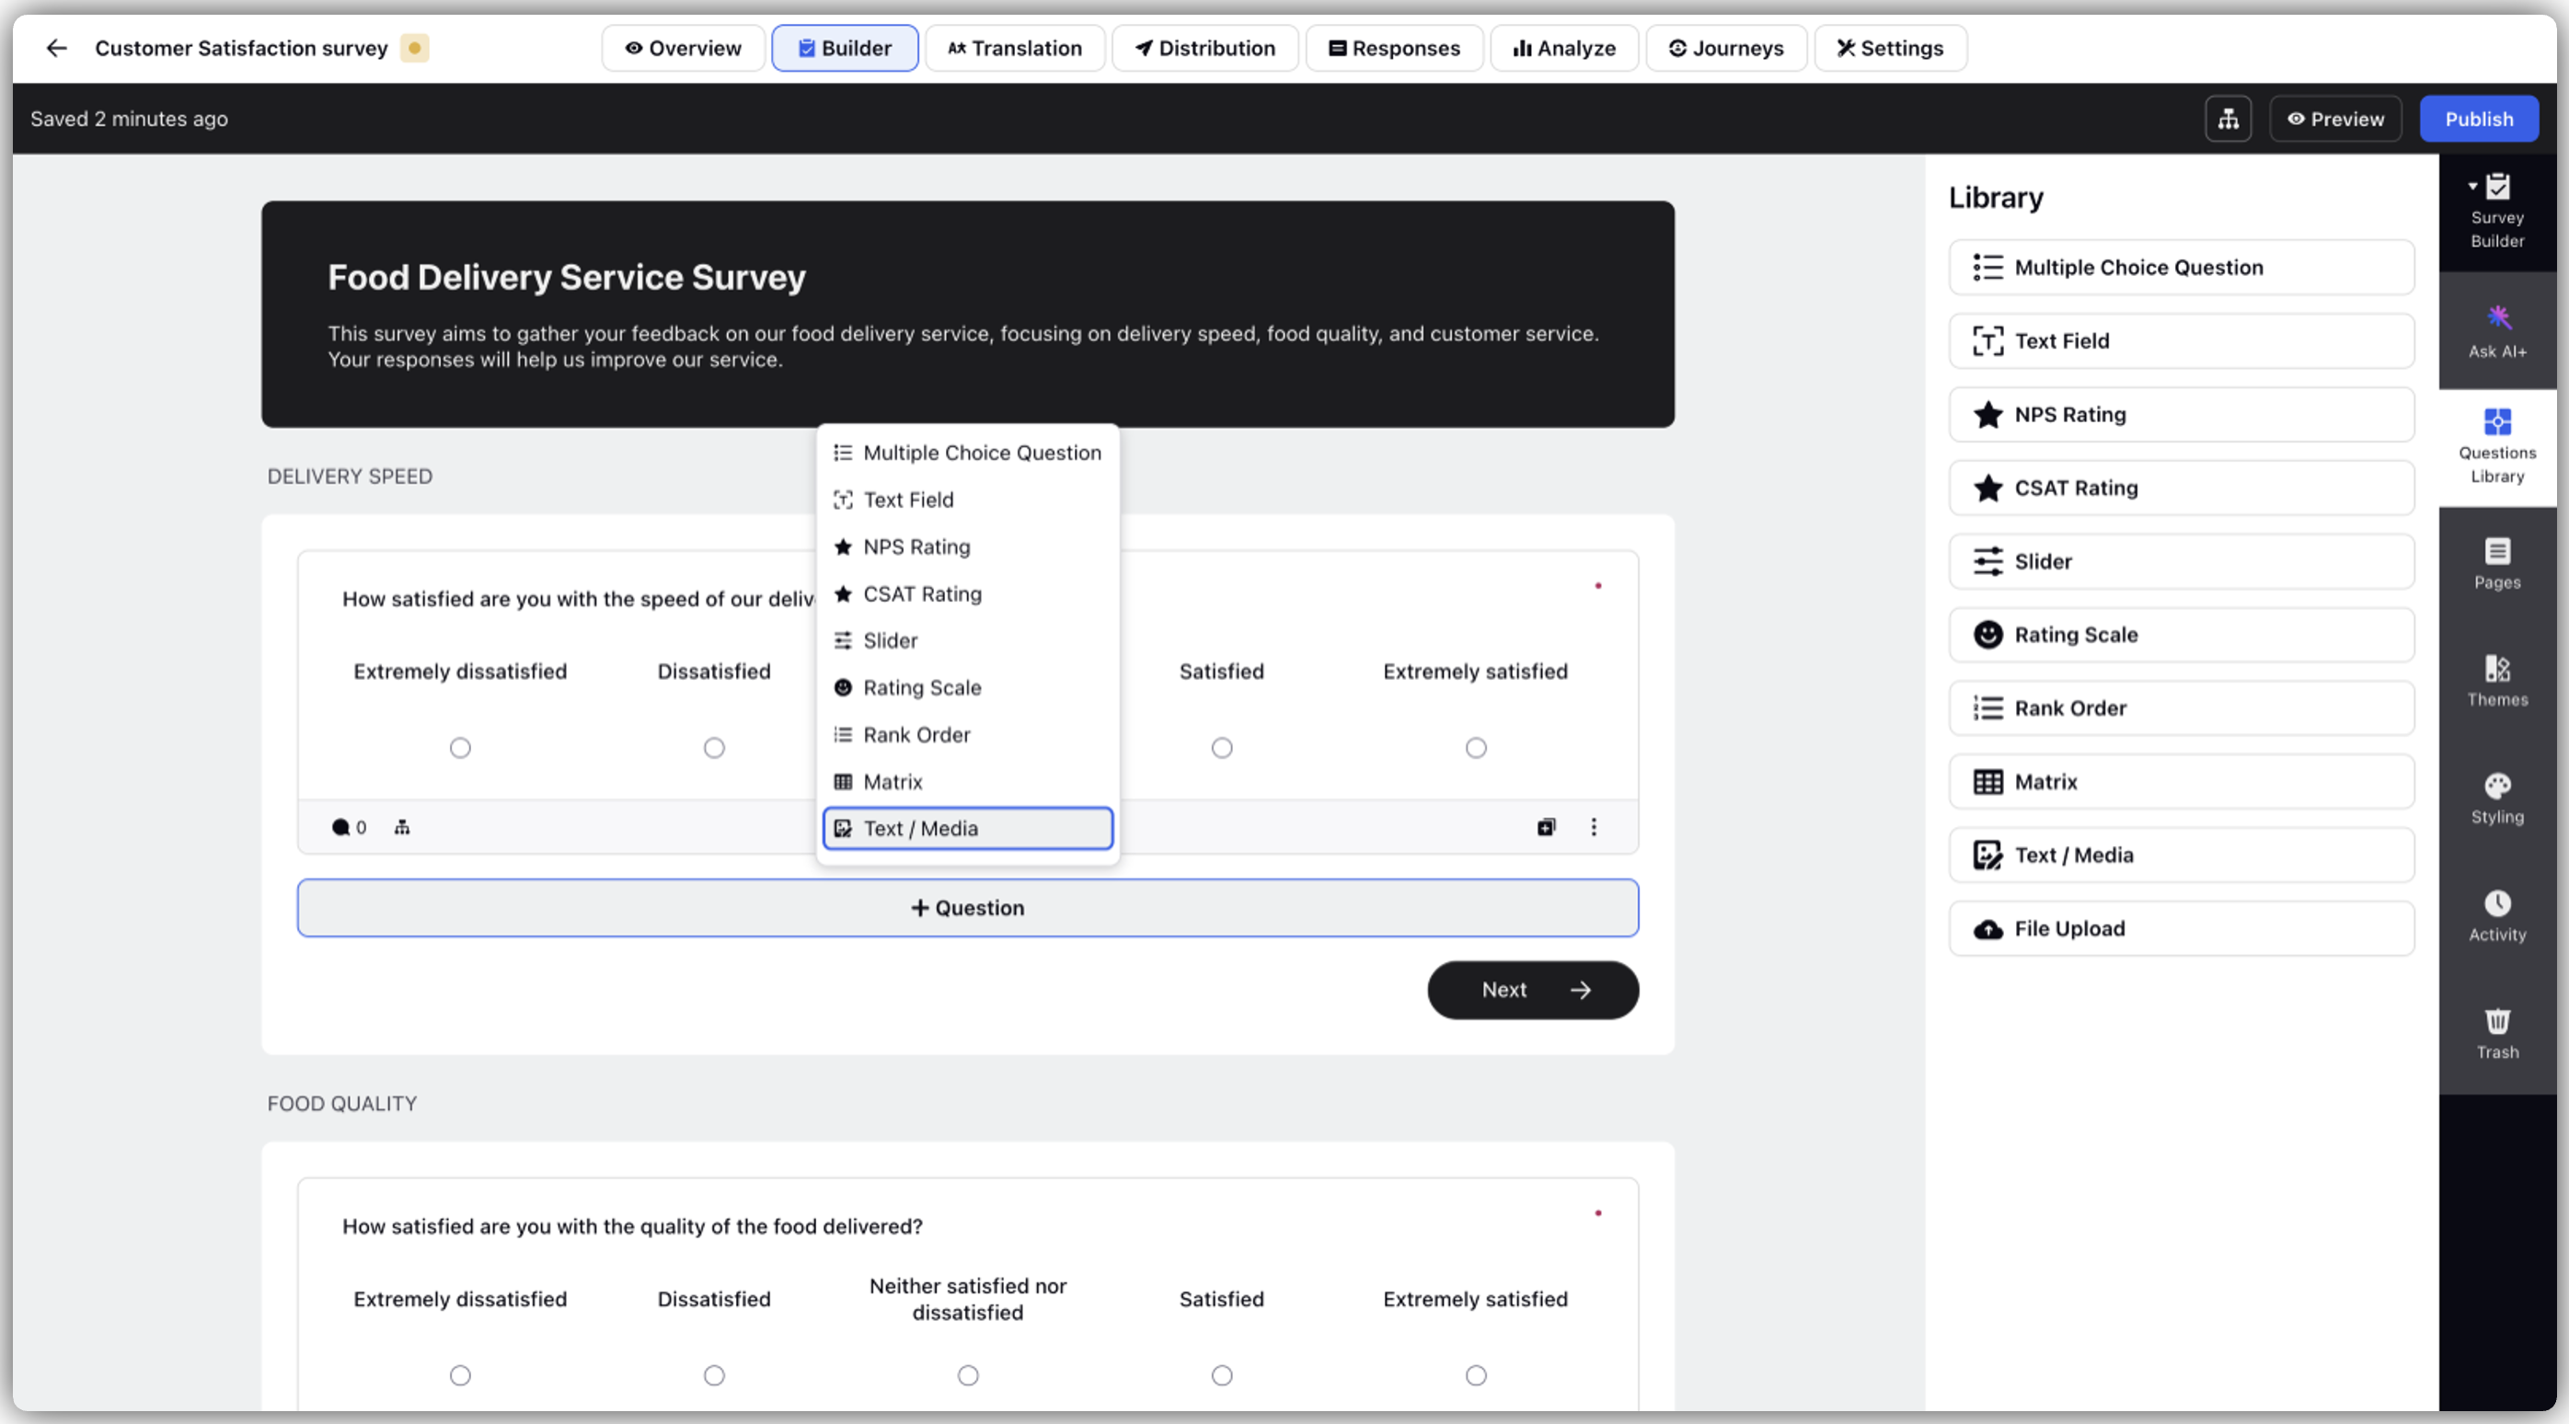Choose CSAT Rating in popup menu
Viewport: 2569px width, 1424px height.
[967, 593]
